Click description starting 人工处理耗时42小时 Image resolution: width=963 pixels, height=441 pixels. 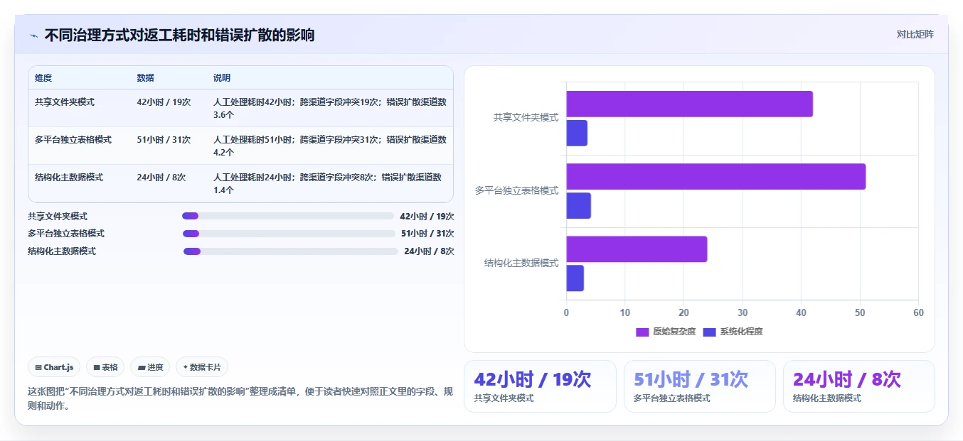(330, 108)
